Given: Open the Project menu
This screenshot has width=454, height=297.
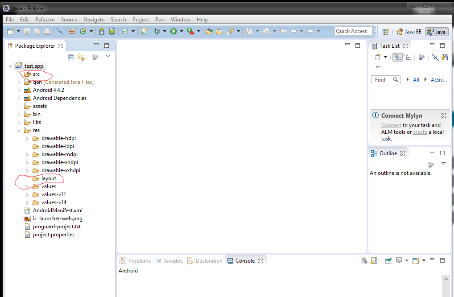Looking at the screenshot, I should [140, 19].
